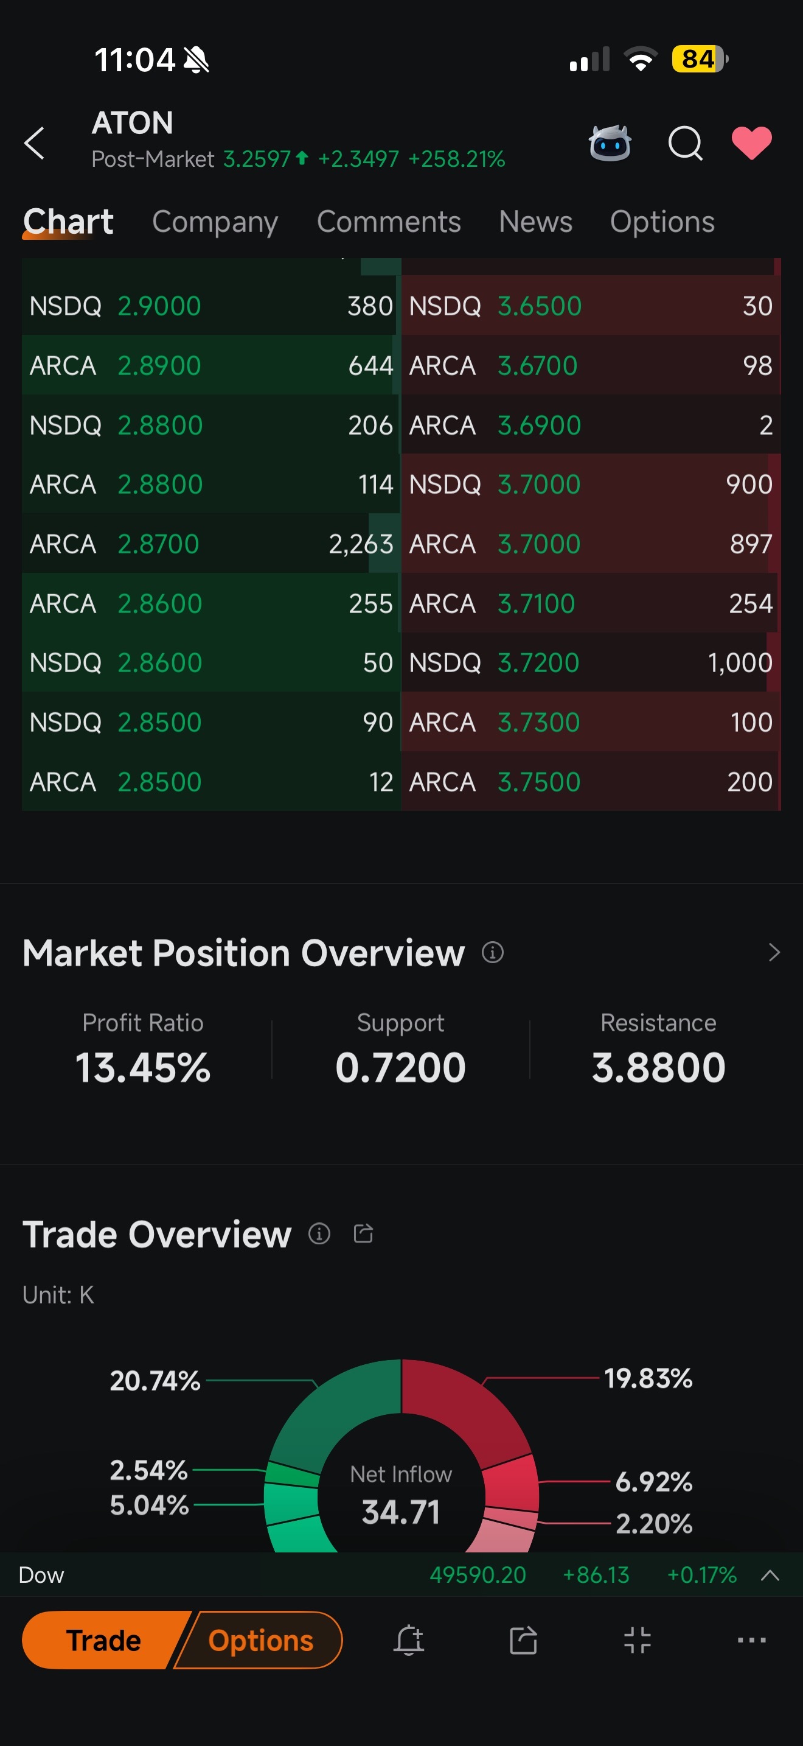Tap info icon beside Market Position Overview

click(492, 952)
